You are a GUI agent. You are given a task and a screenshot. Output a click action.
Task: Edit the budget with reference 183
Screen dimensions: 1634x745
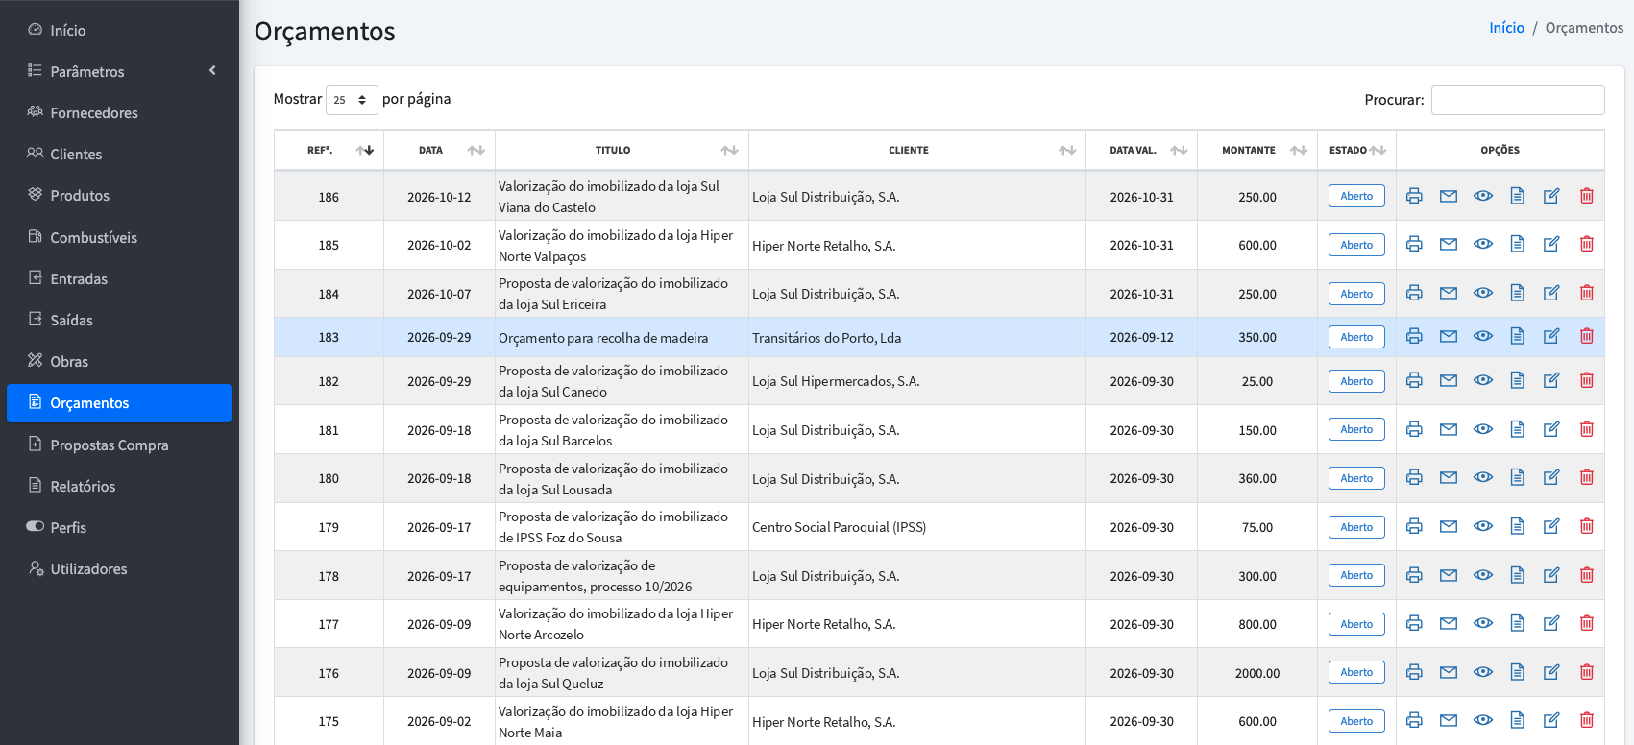[1551, 336]
